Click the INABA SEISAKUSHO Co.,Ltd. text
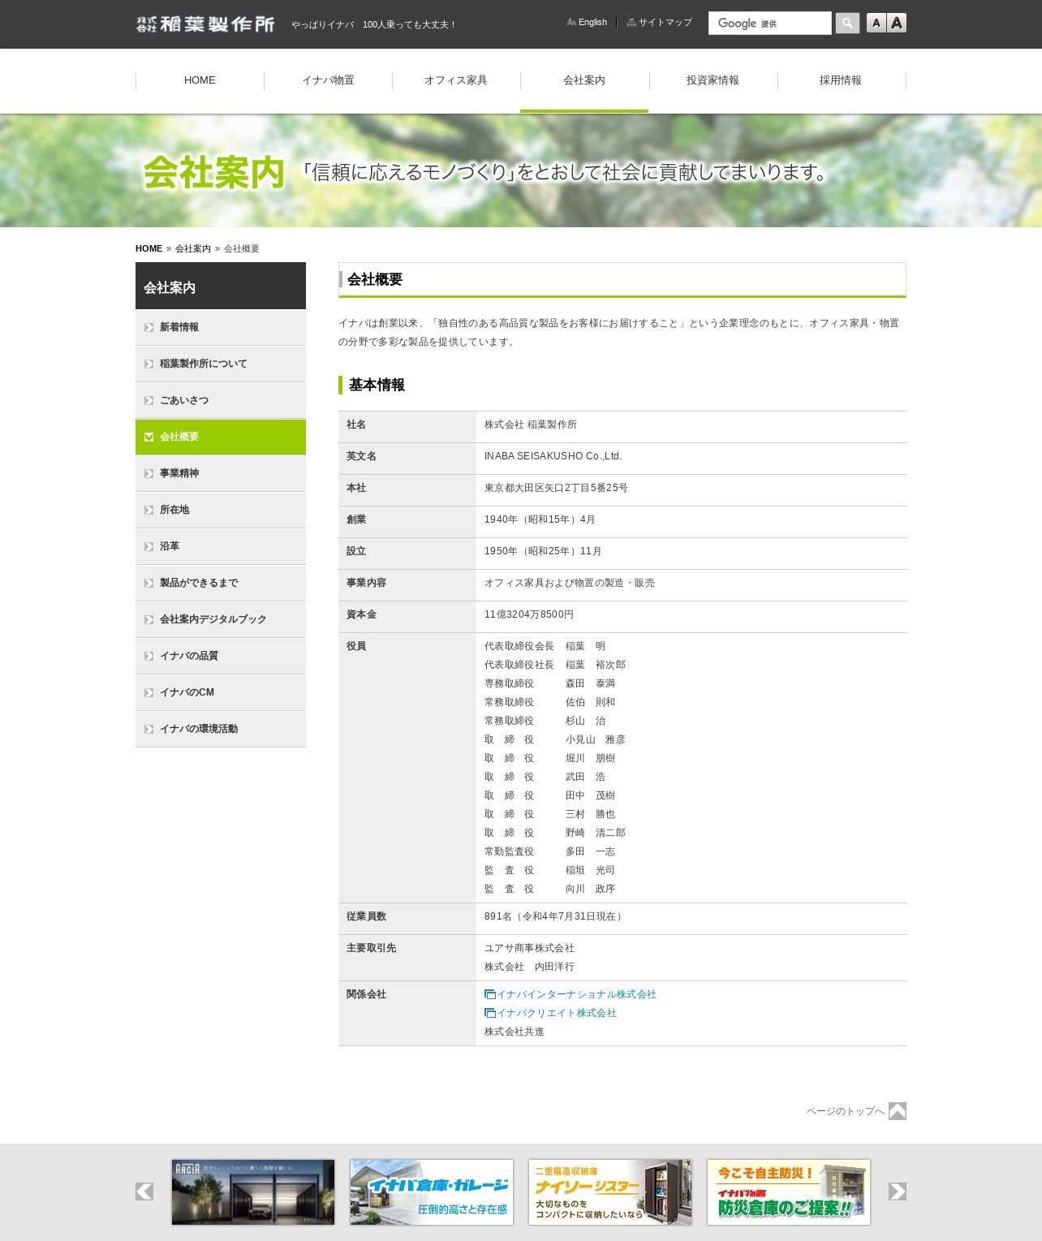Viewport: 1042px width, 1241px height. pyautogui.click(x=553, y=456)
